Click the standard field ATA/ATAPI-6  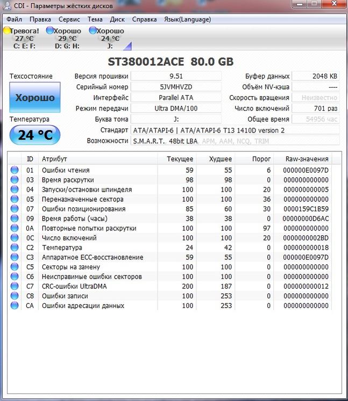235,130
